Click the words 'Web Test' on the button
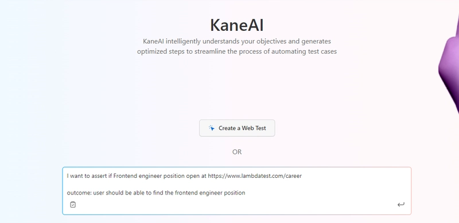This screenshot has width=459, height=223. [254, 128]
